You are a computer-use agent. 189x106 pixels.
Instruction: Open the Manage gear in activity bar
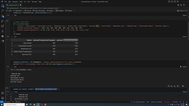tap(3, 98)
